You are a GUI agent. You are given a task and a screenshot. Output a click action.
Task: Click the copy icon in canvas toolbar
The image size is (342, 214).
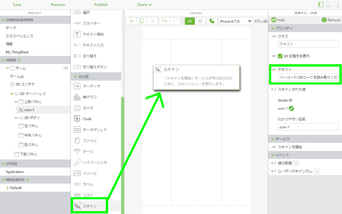coord(142,21)
